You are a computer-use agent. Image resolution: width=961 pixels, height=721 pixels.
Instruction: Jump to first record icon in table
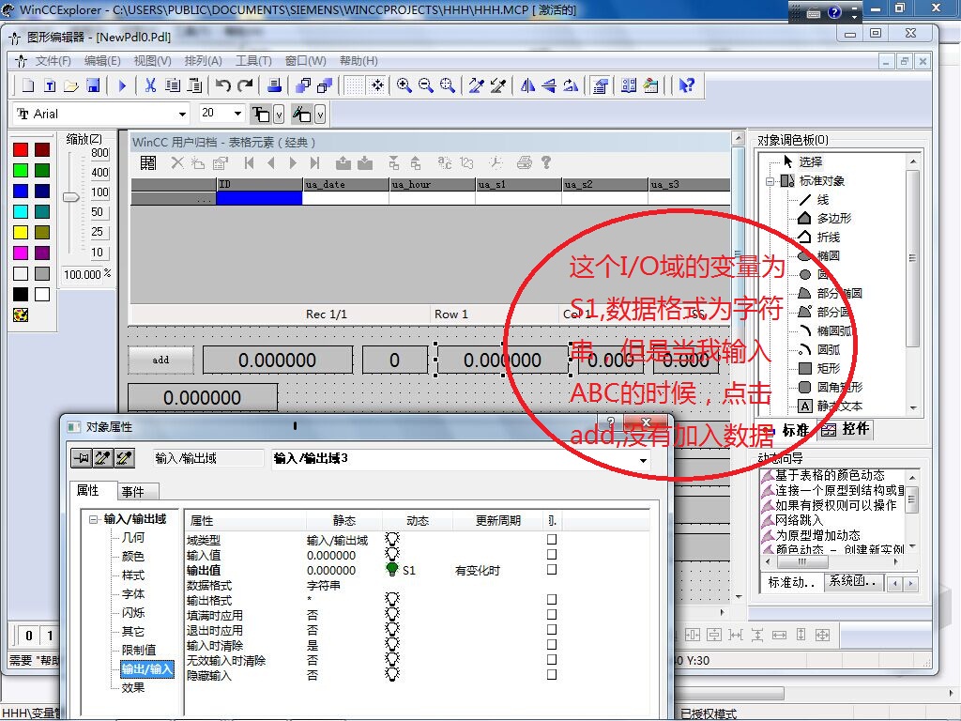coord(249,163)
